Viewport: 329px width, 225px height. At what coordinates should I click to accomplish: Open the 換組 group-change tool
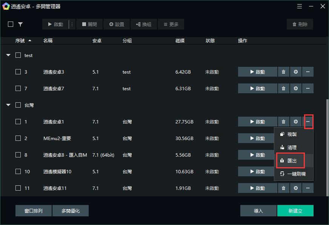click(144, 24)
